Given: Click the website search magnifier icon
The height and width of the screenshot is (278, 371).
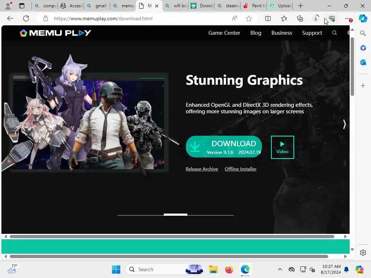Looking at the screenshot, I should tap(334, 33).
